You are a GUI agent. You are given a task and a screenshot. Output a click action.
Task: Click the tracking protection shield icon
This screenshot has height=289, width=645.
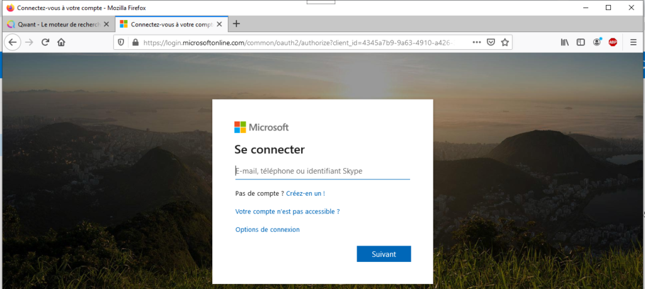pyautogui.click(x=121, y=42)
